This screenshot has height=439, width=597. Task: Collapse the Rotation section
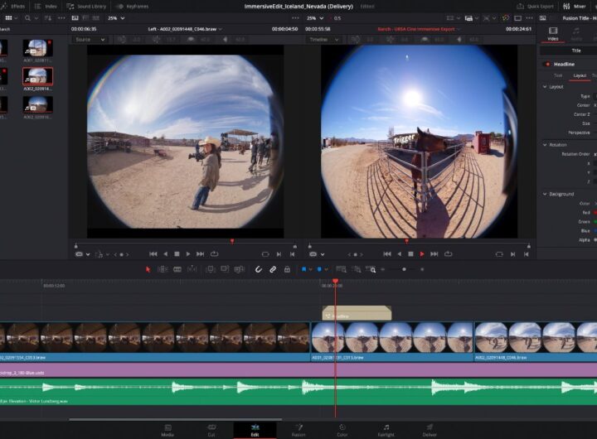pos(545,145)
